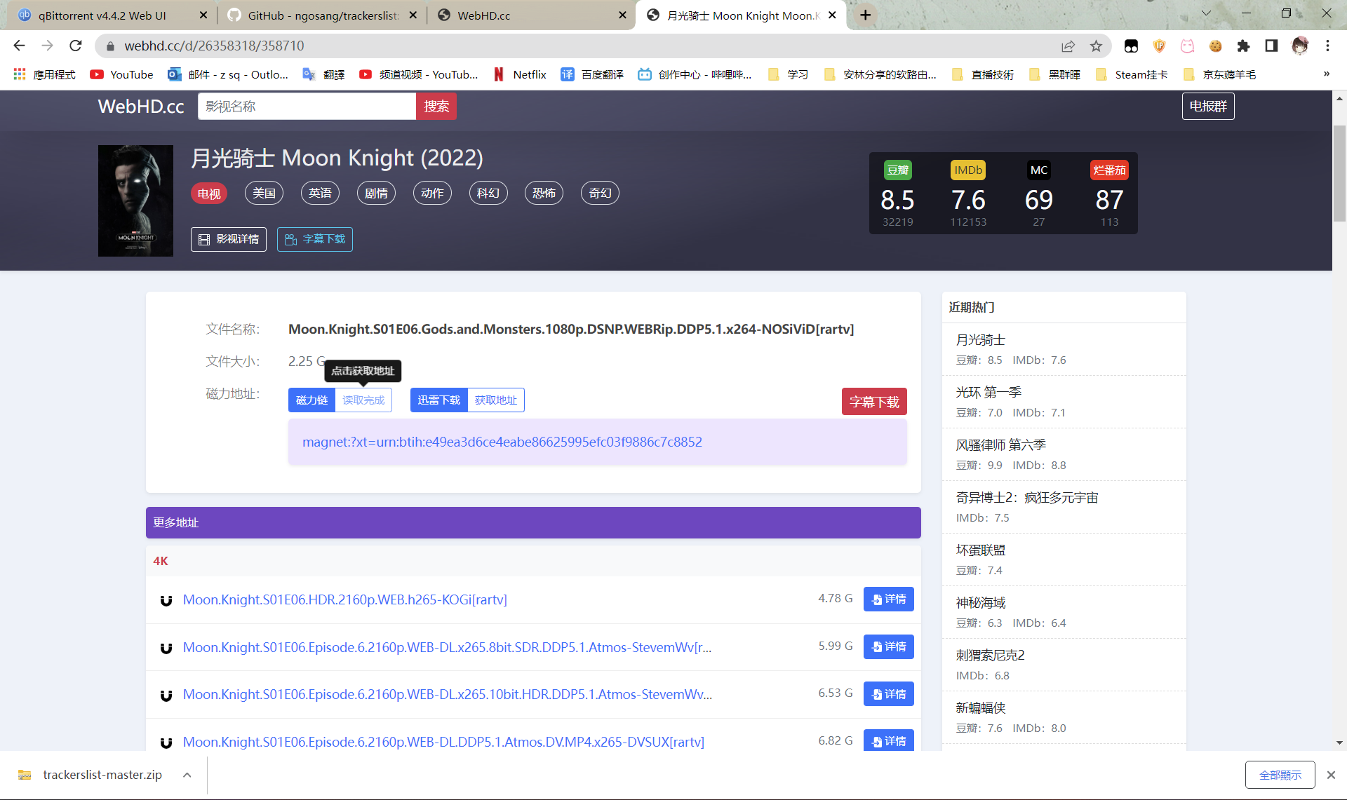This screenshot has width=1347, height=800.
Task: Expand the hidden bookmarks overflow chevron
Action: click(x=1326, y=74)
